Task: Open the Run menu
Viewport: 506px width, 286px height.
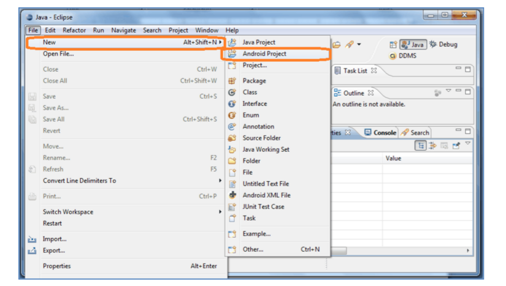Action: point(98,30)
